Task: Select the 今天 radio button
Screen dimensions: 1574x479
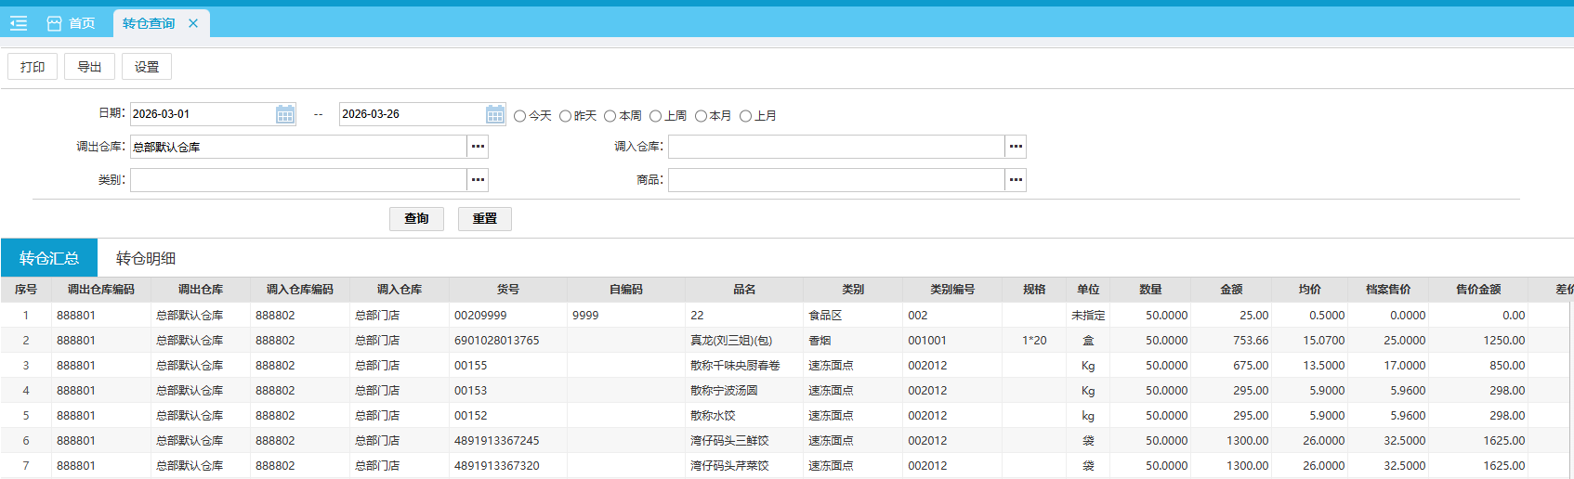Action: point(520,116)
